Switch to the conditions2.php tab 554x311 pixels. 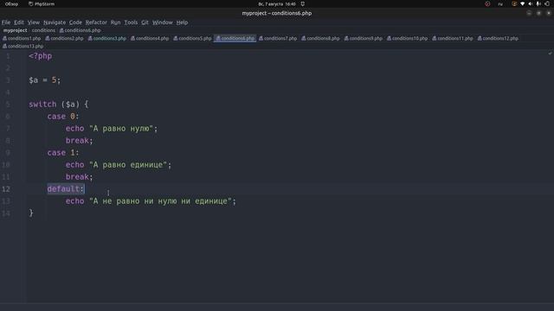[x=64, y=38]
